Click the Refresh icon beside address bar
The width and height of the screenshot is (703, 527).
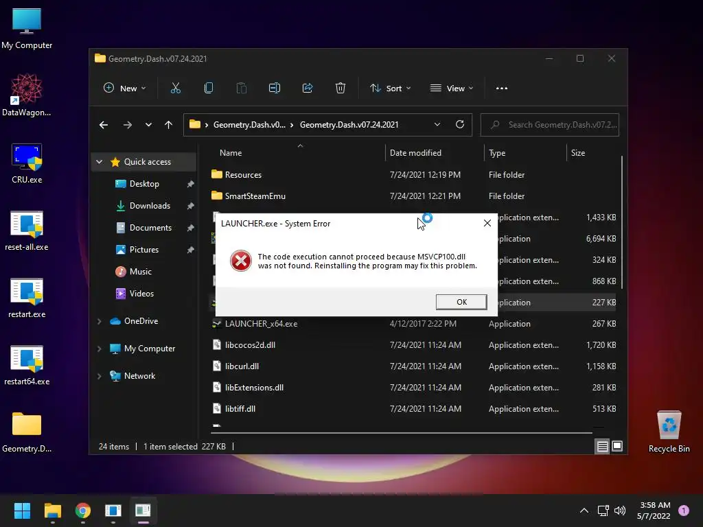(x=460, y=125)
